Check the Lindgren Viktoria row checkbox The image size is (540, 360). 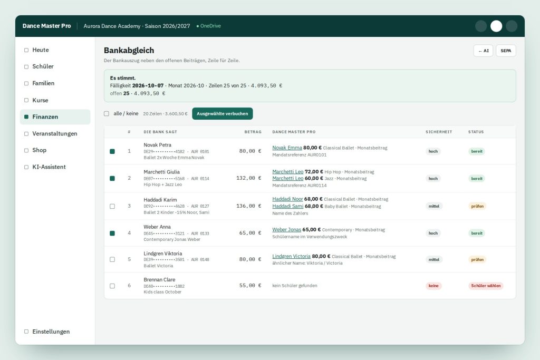pyautogui.click(x=112, y=259)
